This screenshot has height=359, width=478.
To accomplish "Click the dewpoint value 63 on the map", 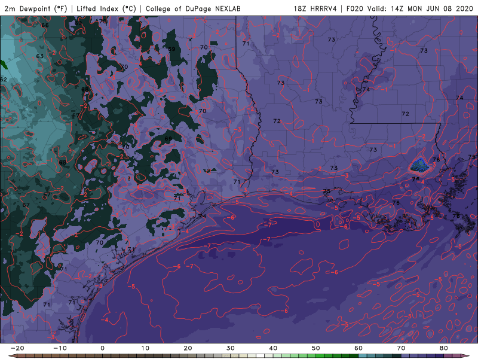I will [40, 56].
